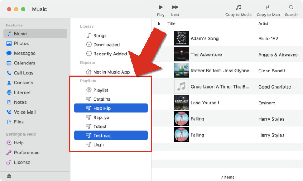
Task: Open the Search tool
Action: 291,11
